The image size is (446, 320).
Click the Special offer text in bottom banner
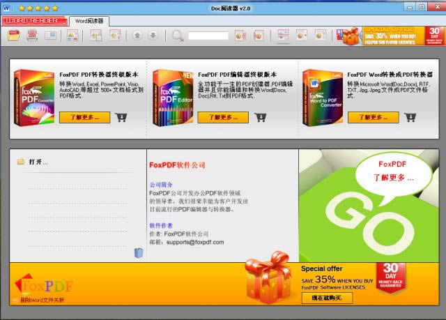(x=322, y=268)
